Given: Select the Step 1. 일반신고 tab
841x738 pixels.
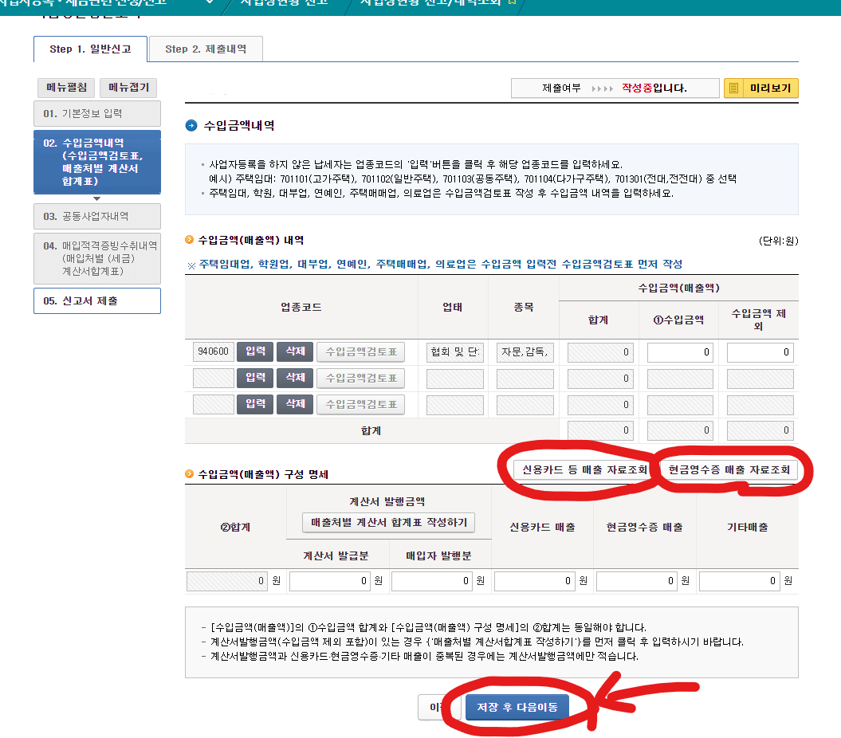Looking at the screenshot, I should coord(88,49).
